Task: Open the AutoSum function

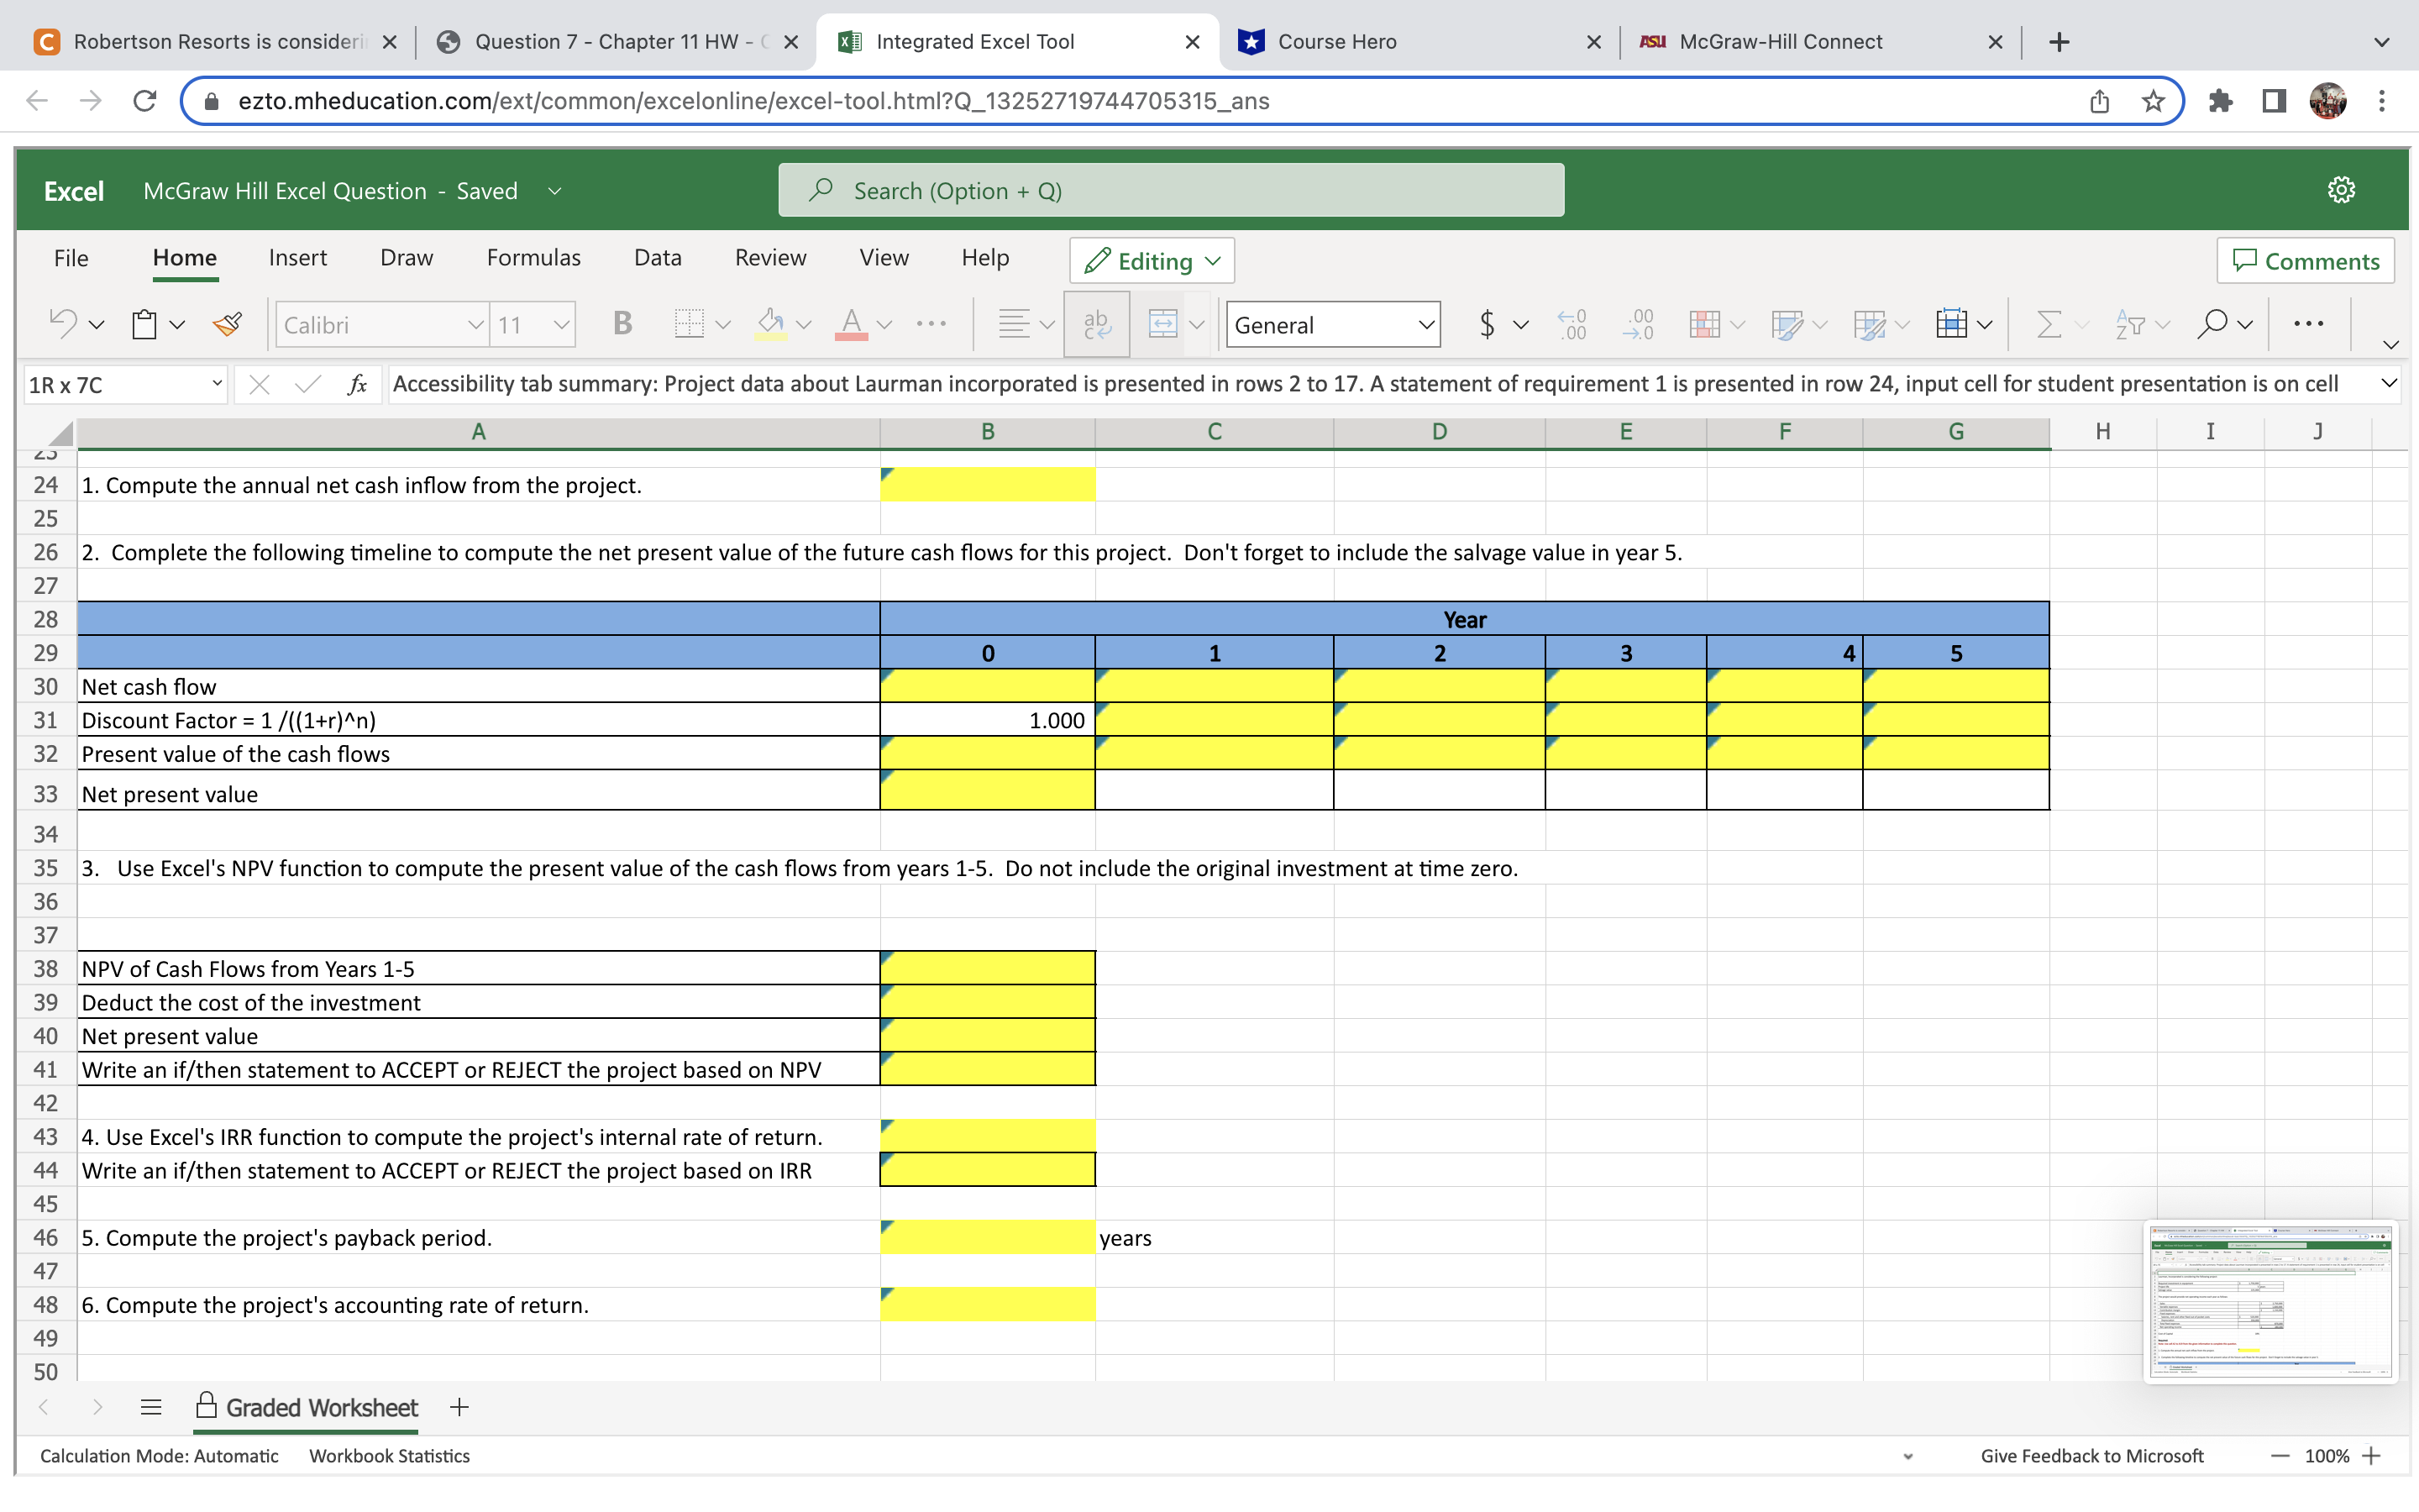Action: tap(2049, 324)
